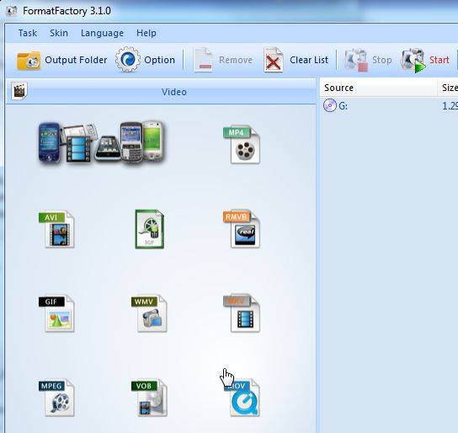This screenshot has width=458, height=433.
Task: Click the clapperboard icon beside Video
Action: click(19, 91)
